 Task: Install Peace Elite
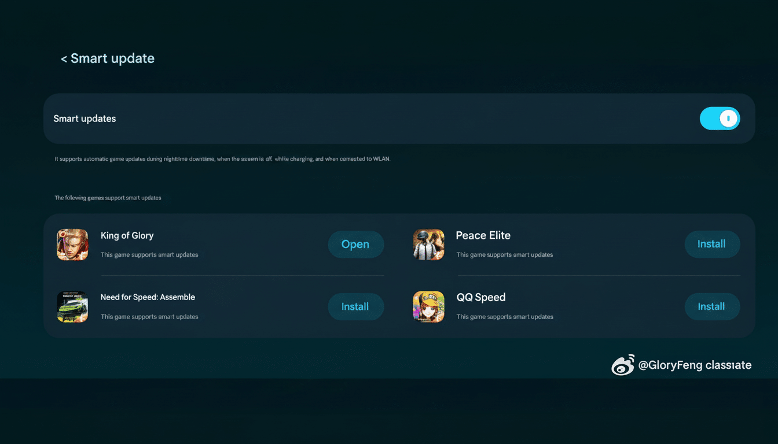point(712,244)
